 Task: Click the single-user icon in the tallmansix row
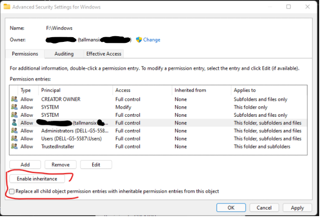(x=15, y=123)
